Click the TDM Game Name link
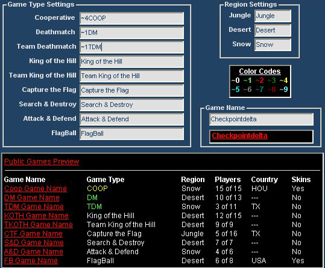The image size is (325, 268). point(34,207)
